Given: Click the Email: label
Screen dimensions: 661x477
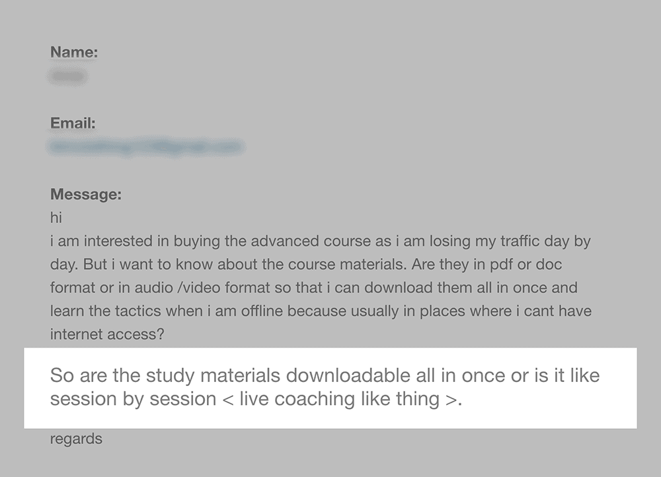Looking at the screenshot, I should click(x=73, y=123).
